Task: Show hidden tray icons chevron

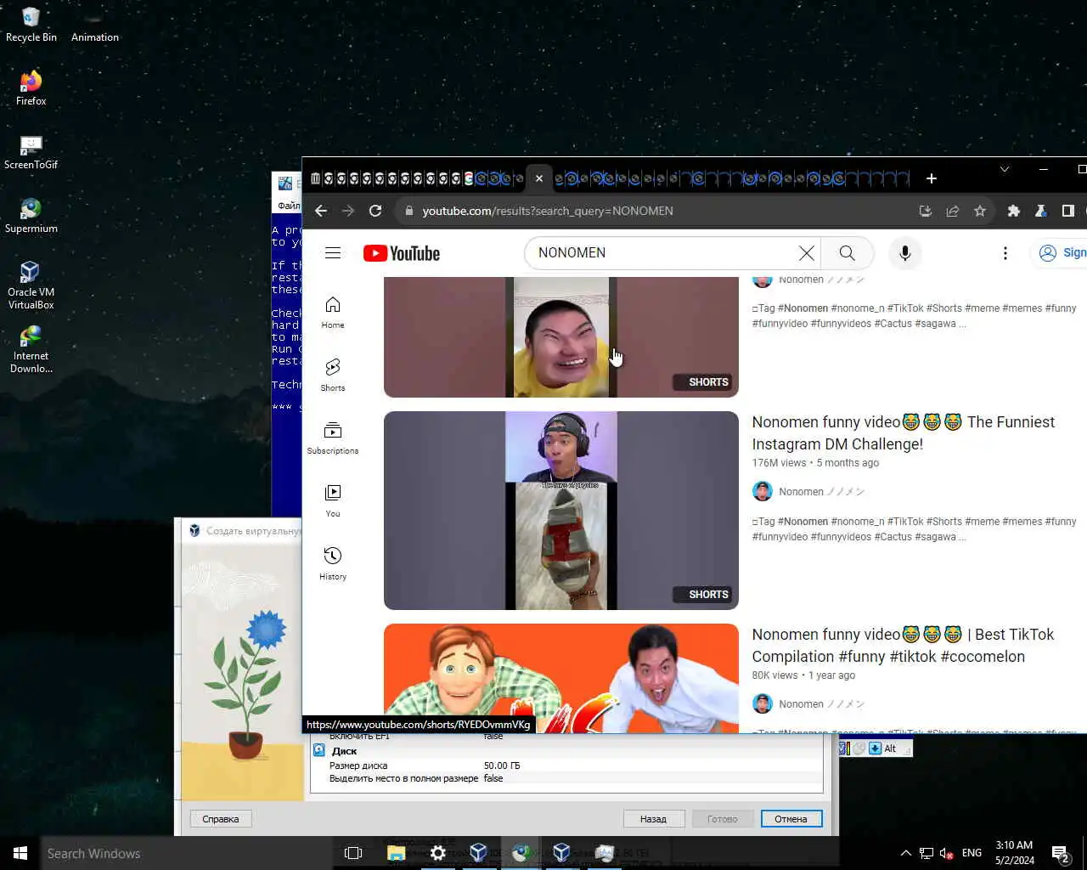Action: click(905, 853)
